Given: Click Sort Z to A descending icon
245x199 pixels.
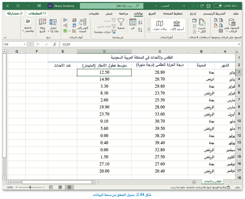Looking at the screenshot, I should point(140,30).
